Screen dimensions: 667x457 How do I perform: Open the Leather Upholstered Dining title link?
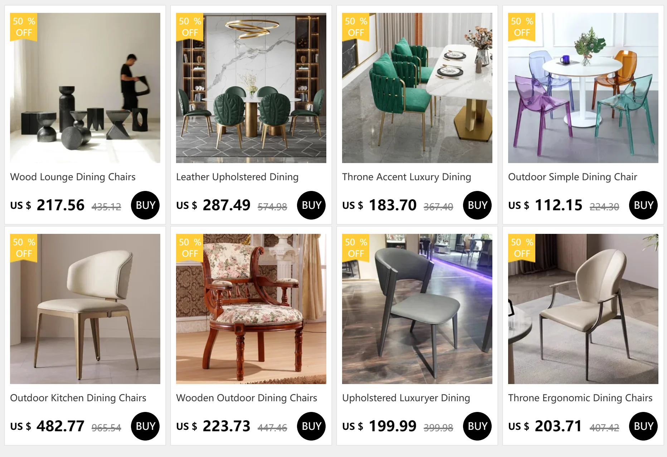(237, 177)
